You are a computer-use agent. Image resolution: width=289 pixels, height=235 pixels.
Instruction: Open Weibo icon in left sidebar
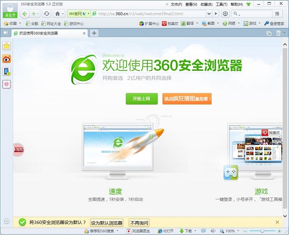[x=7, y=59]
